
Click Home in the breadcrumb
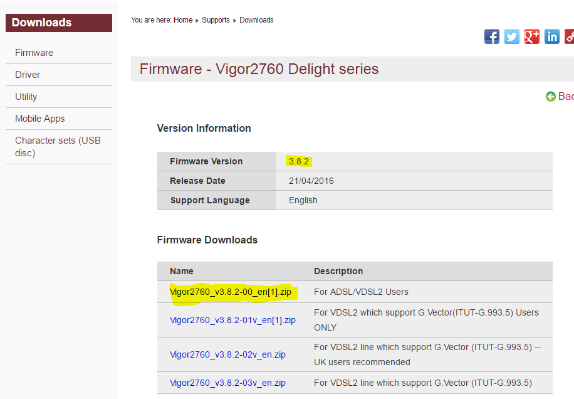coord(183,20)
